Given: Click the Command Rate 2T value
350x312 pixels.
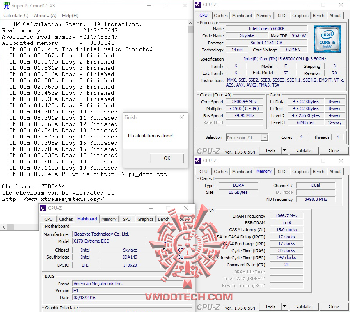Looking at the screenshot, I should point(286,265).
